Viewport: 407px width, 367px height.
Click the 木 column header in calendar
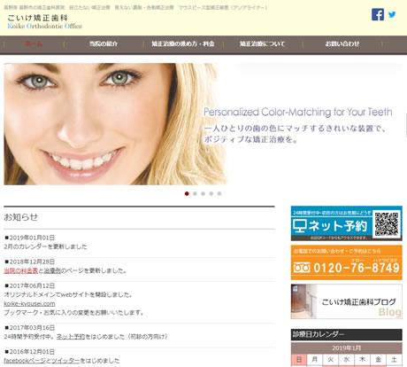363,360
